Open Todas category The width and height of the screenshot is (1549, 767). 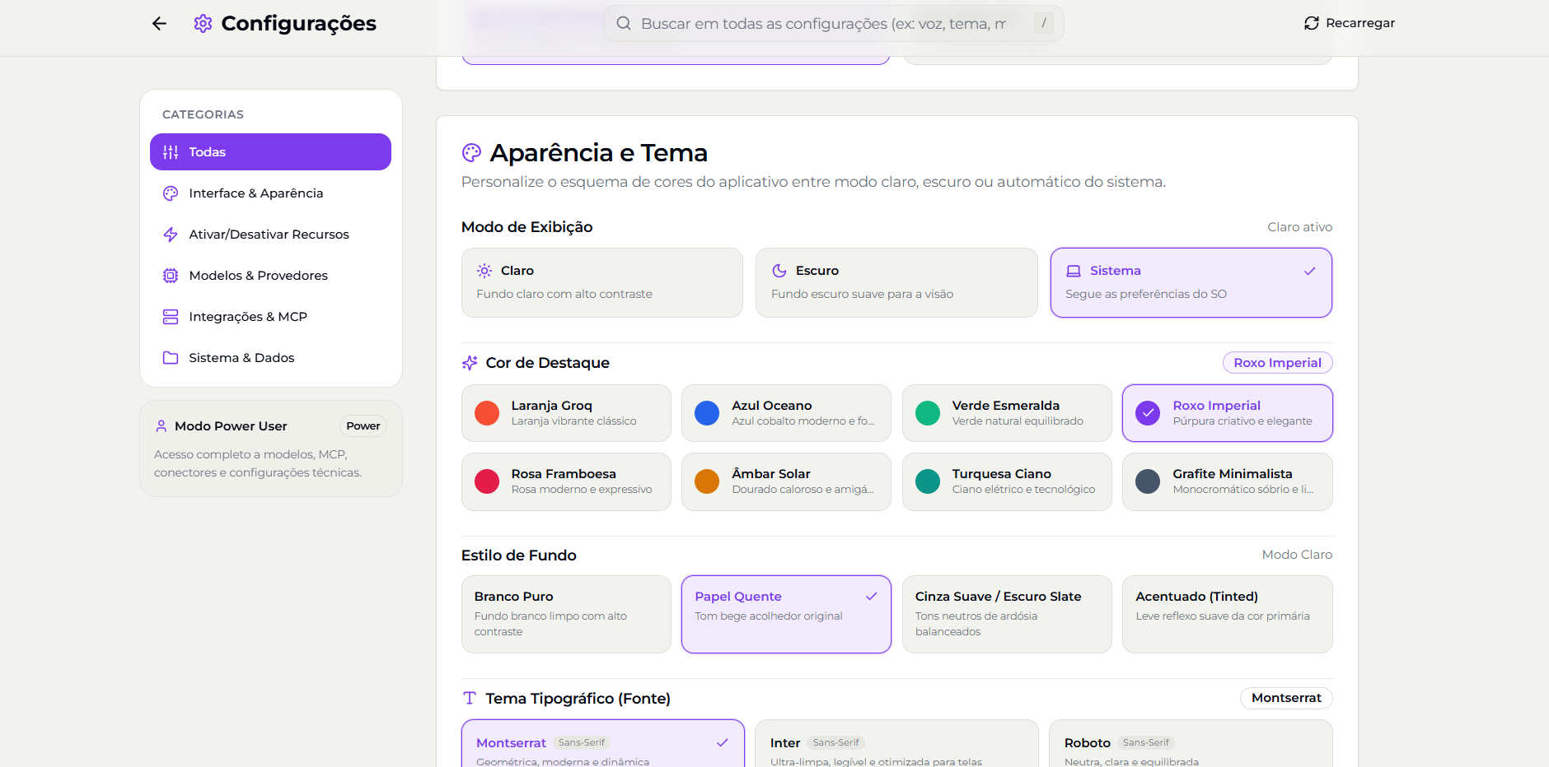coord(270,152)
